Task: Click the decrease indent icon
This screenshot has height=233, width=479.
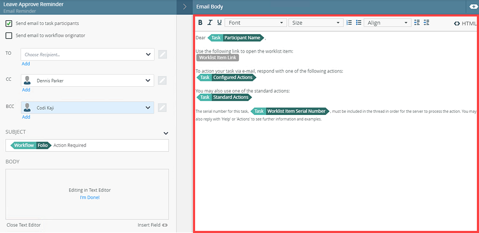Action: click(417, 23)
